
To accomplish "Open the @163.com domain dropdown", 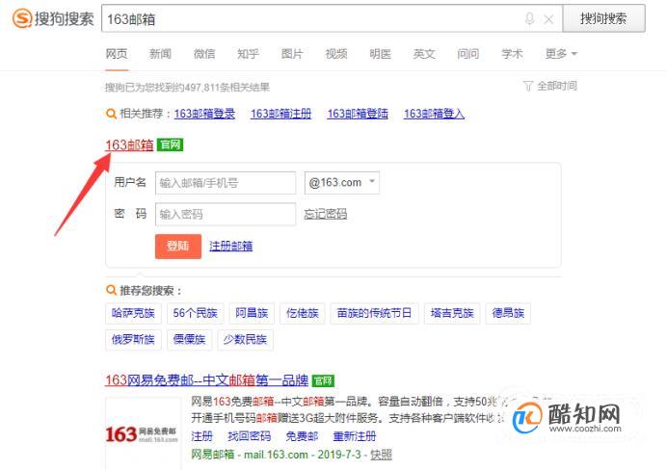I will pos(342,183).
